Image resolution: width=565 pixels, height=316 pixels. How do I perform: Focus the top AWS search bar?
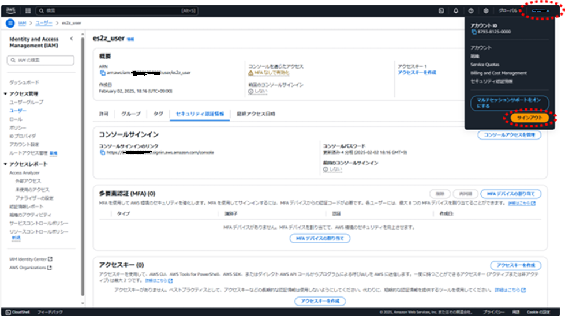117,11
